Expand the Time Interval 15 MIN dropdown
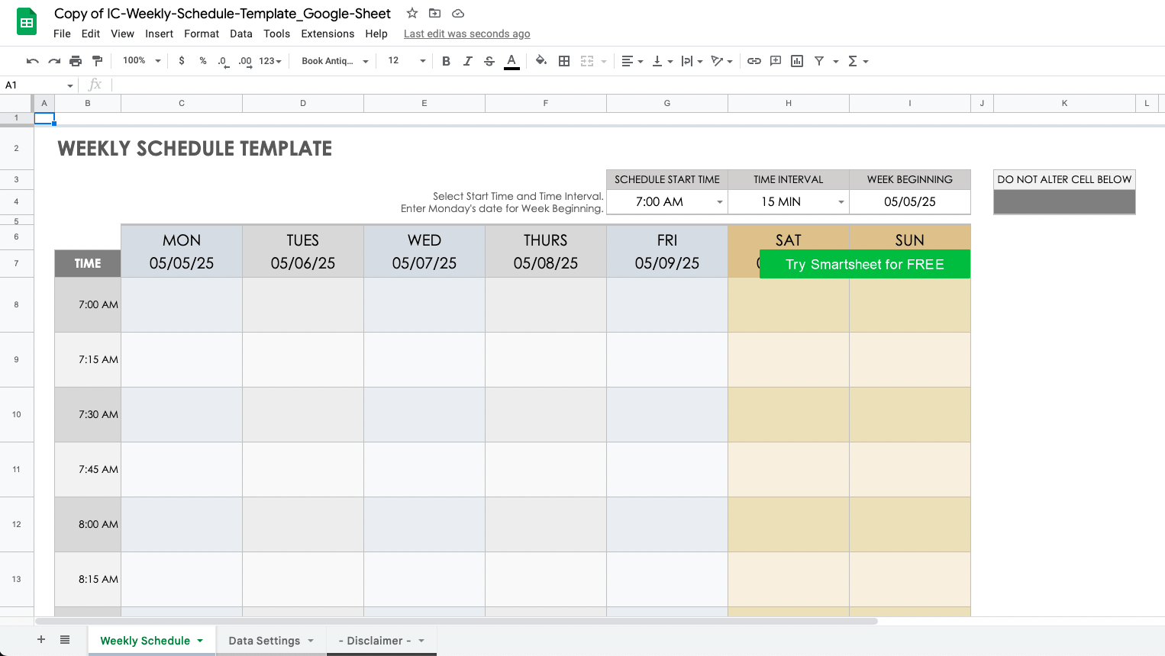 tap(841, 202)
